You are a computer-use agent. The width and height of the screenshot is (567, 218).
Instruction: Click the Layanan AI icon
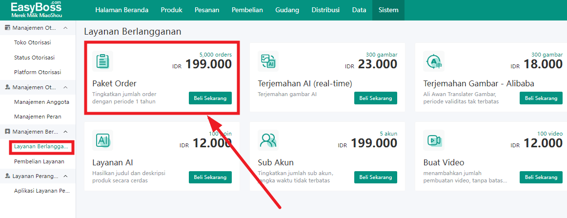coord(102,140)
